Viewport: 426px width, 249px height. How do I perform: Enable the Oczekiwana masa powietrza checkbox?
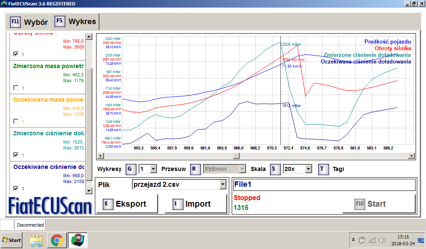click(16, 121)
